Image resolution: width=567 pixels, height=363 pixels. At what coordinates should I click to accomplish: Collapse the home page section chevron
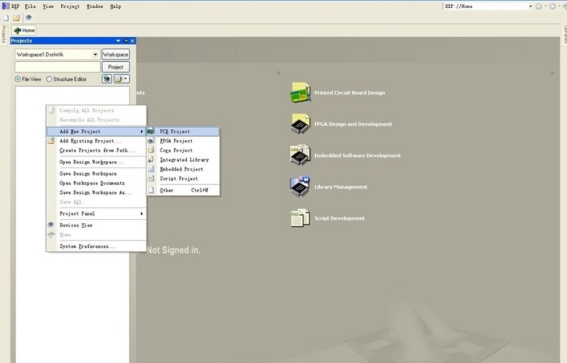(278, 73)
